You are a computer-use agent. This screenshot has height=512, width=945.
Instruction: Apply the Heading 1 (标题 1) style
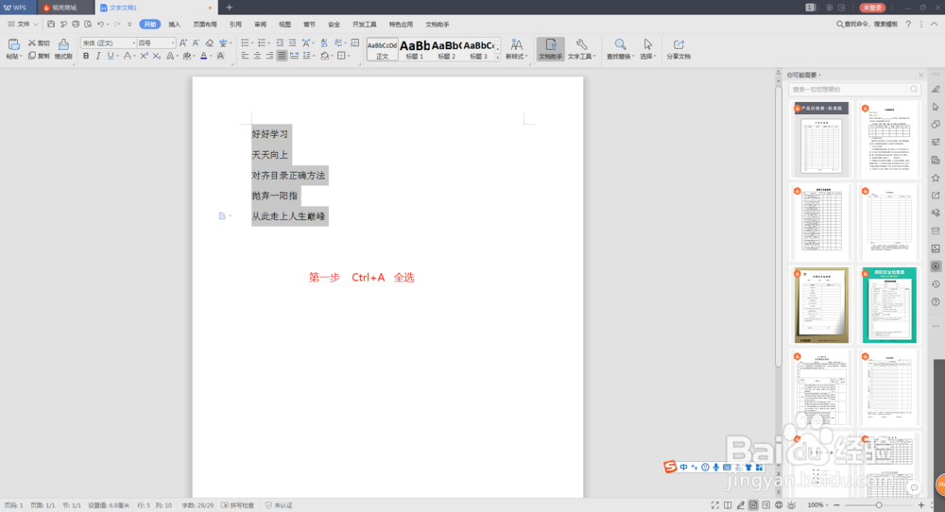coord(415,49)
